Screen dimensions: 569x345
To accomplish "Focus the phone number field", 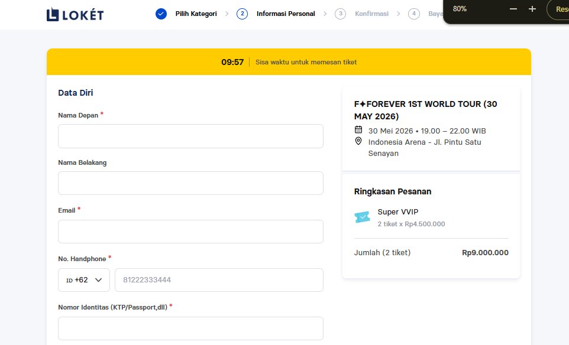I will [219, 280].
